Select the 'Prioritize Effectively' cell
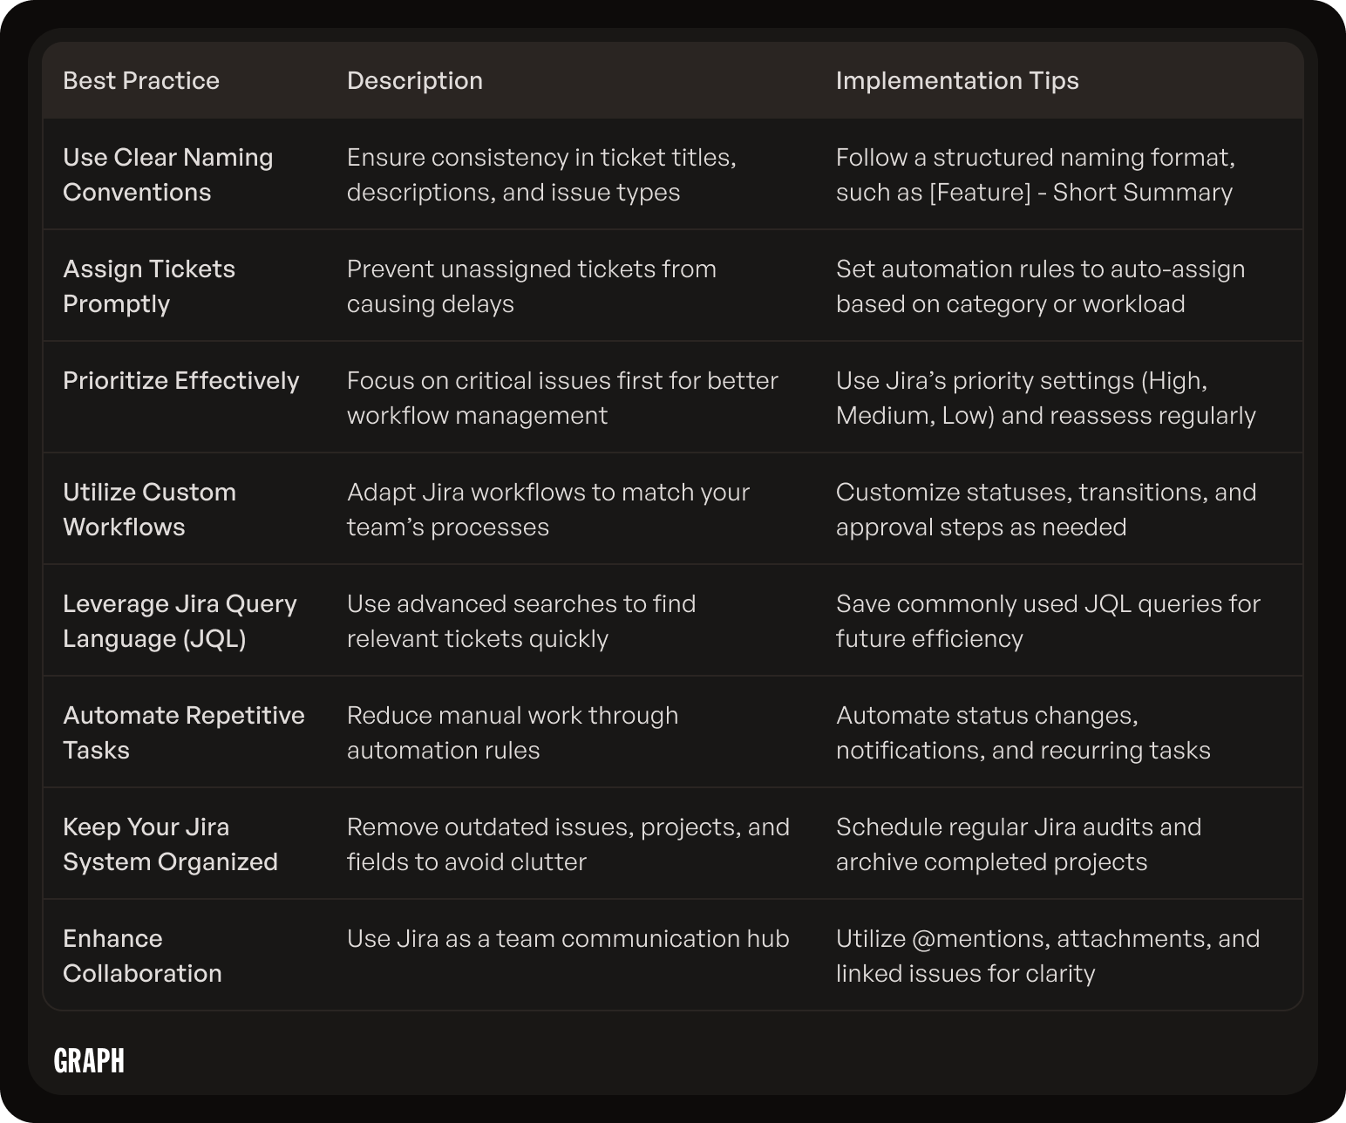Image resolution: width=1346 pixels, height=1123 pixels. [181, 381]
